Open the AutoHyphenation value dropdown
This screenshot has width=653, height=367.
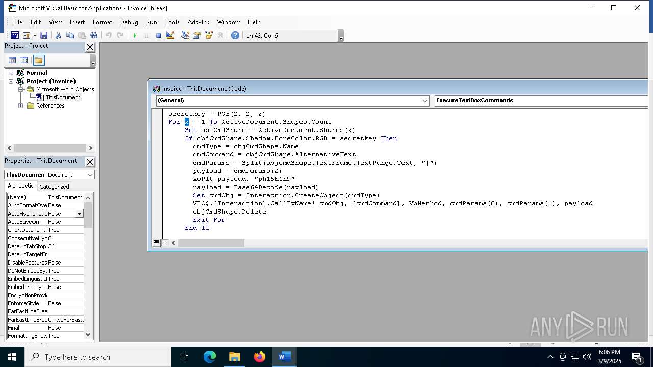point(79,214)
